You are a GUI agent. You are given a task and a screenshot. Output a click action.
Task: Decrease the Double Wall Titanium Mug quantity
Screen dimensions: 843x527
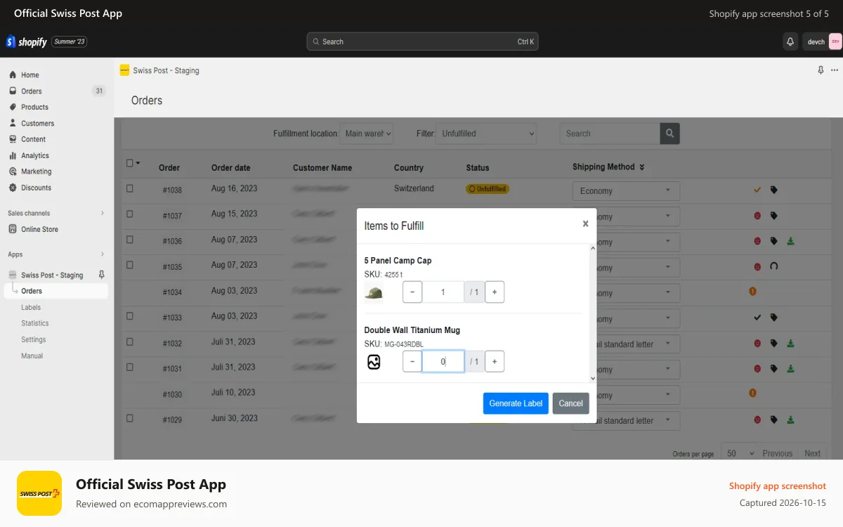tap(412, 361)
